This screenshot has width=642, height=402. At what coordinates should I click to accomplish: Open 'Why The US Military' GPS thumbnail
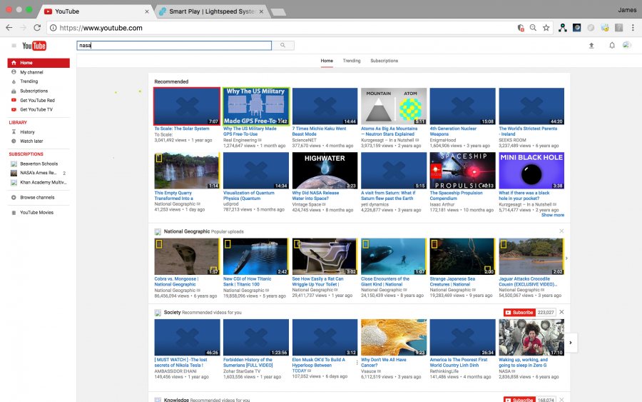click(x=256, y=106)
